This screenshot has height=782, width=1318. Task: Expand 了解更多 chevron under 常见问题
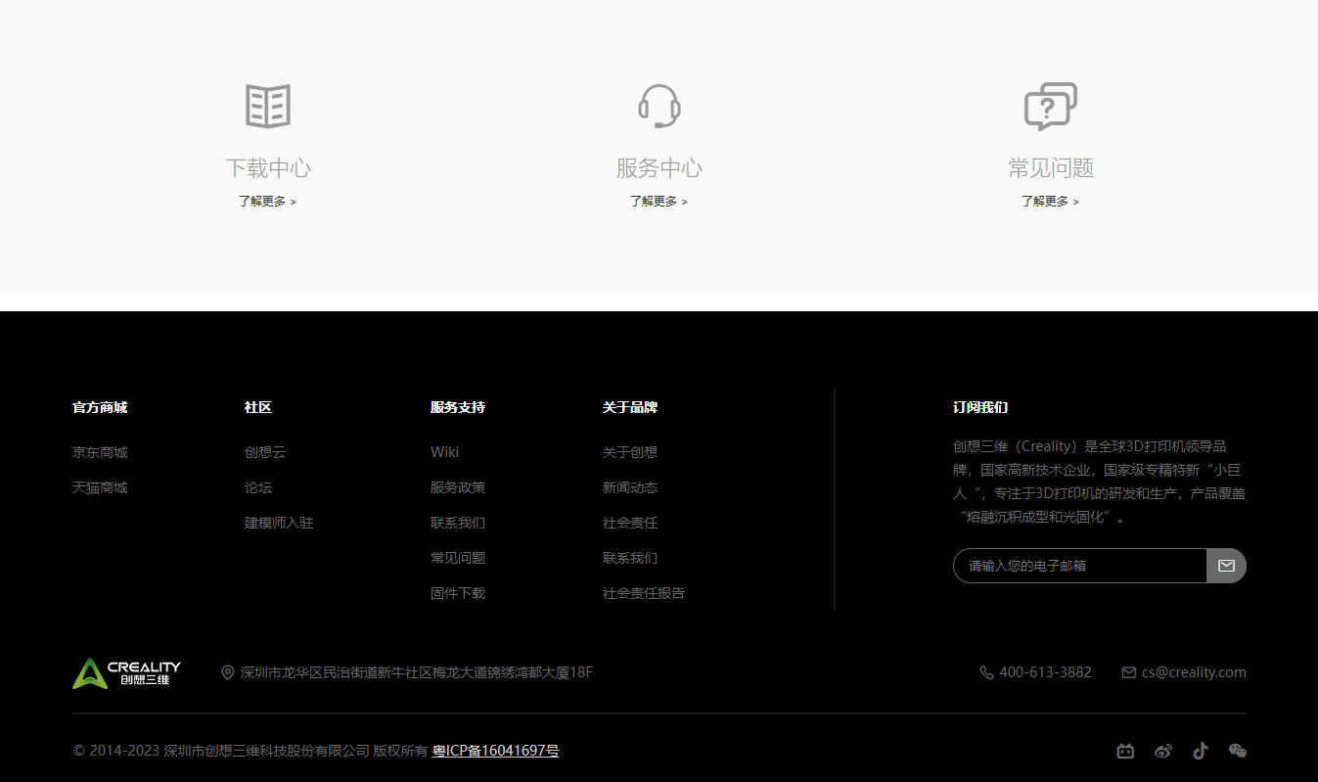click(x=1076, y=201)
